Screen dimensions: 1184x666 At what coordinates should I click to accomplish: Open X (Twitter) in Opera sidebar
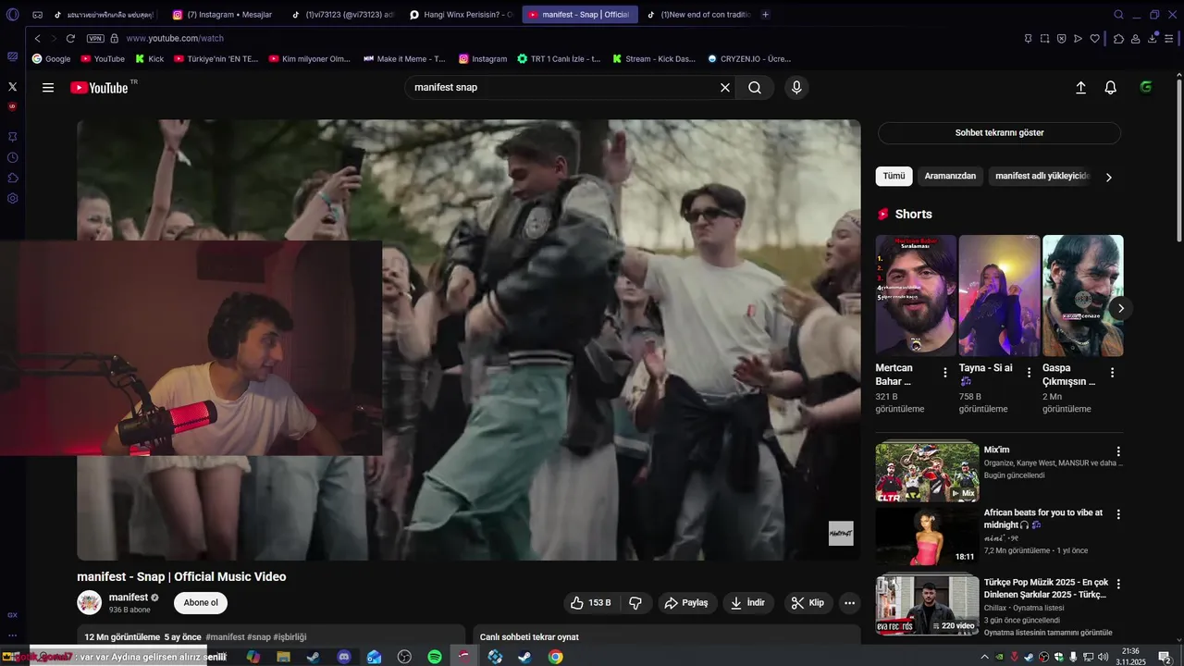(x=12, y=86)
